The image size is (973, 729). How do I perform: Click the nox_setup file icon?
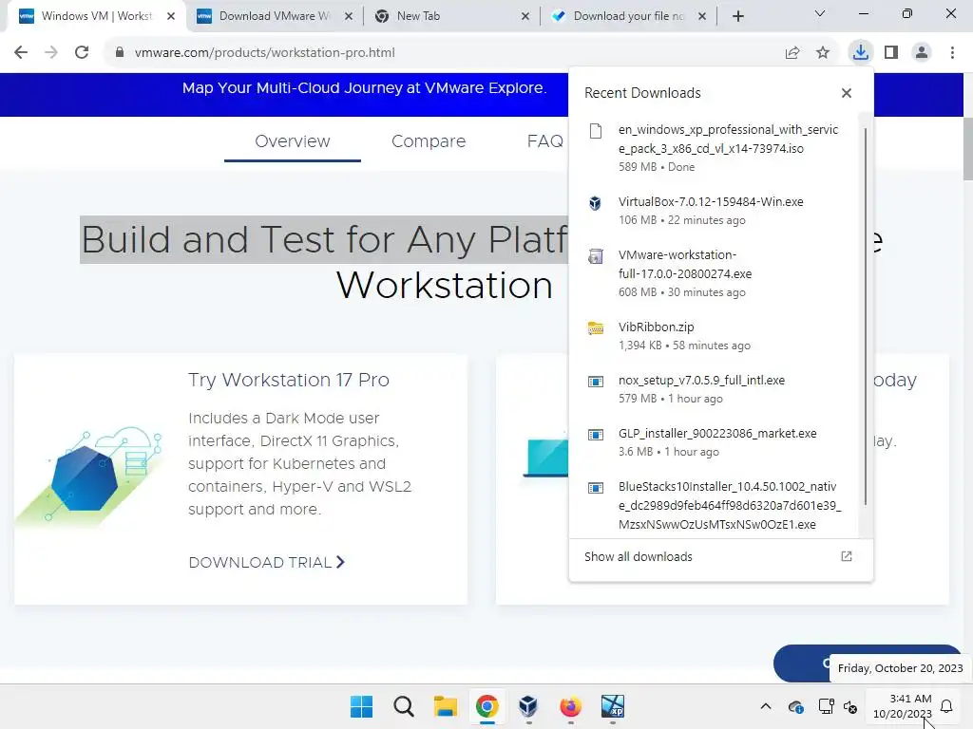(595, 382)
